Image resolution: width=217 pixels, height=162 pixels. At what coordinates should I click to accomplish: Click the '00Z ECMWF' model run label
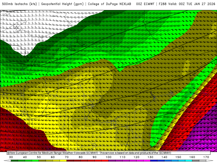(145, 4)
